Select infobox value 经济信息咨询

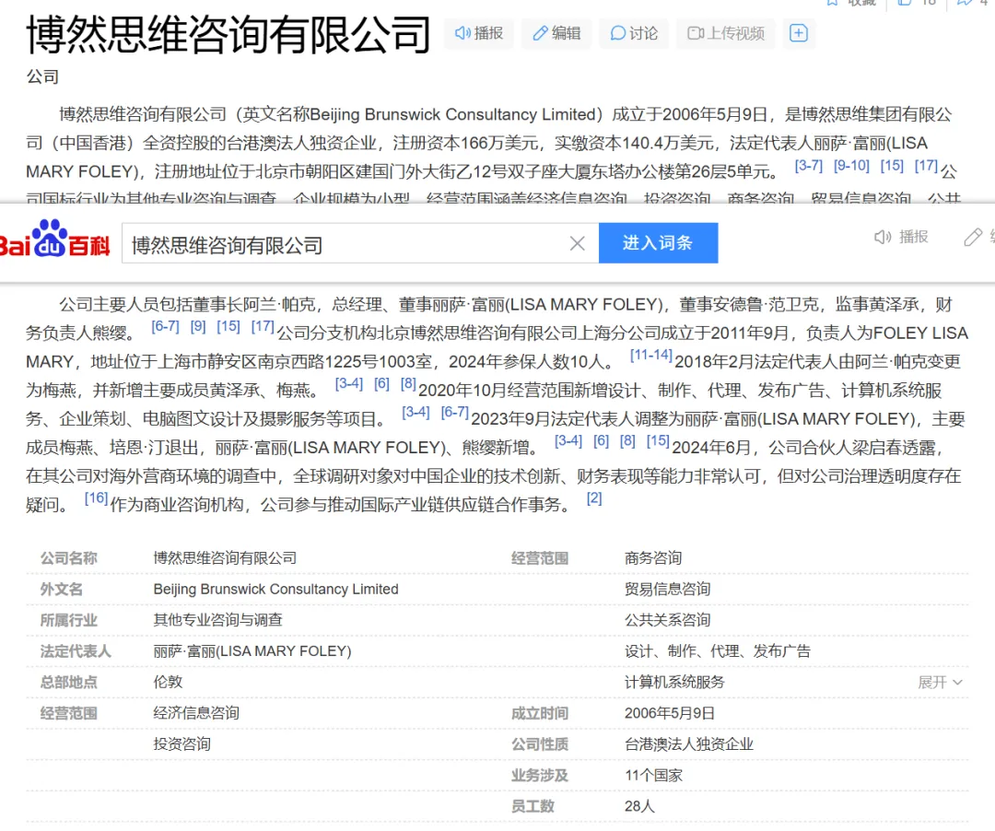point(197,714)
